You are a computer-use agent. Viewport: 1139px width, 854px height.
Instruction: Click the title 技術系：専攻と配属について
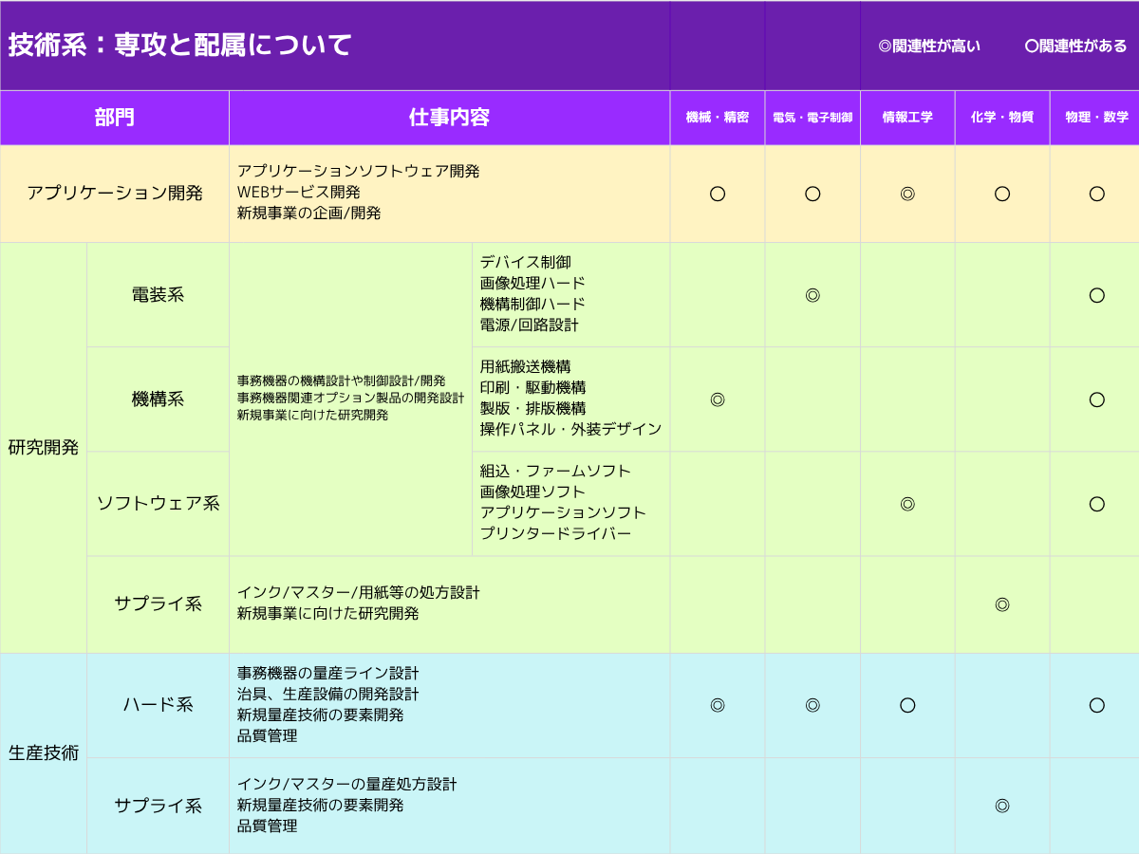point(180,45)
